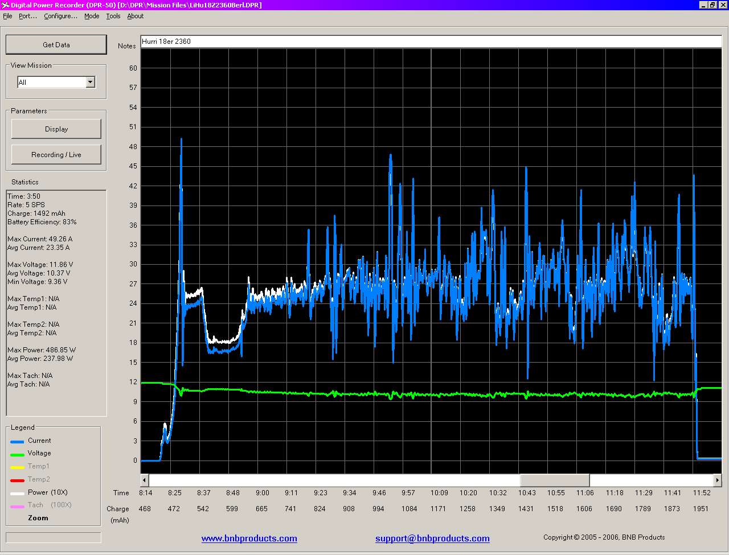The image size is (729, 555).
Task: Toggle the red Temp2 legend swatch
Action: 17,480
